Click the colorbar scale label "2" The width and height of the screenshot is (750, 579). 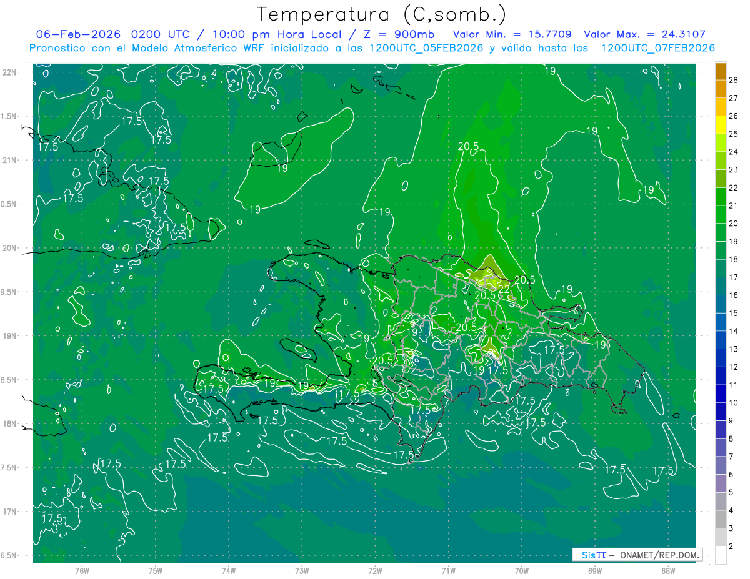point(732,546)
